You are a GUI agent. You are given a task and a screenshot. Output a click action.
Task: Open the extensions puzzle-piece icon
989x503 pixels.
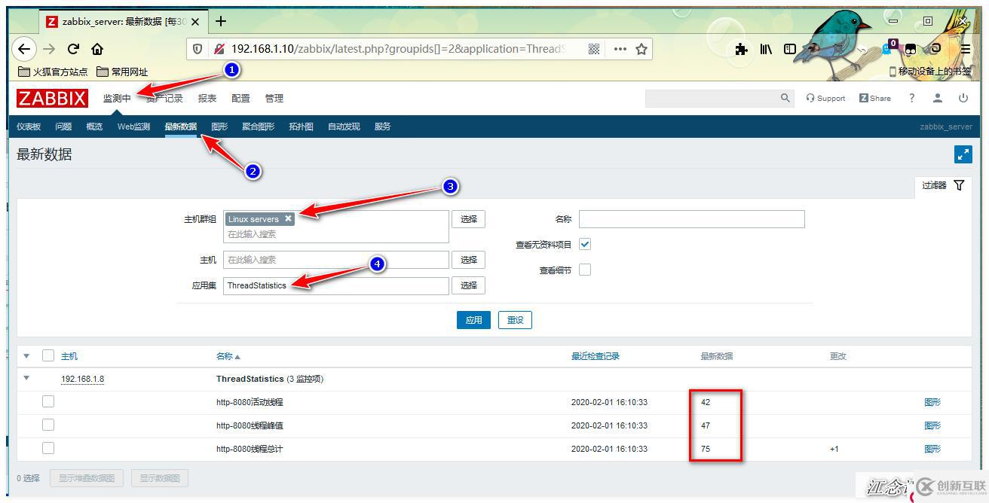[742, 49]
